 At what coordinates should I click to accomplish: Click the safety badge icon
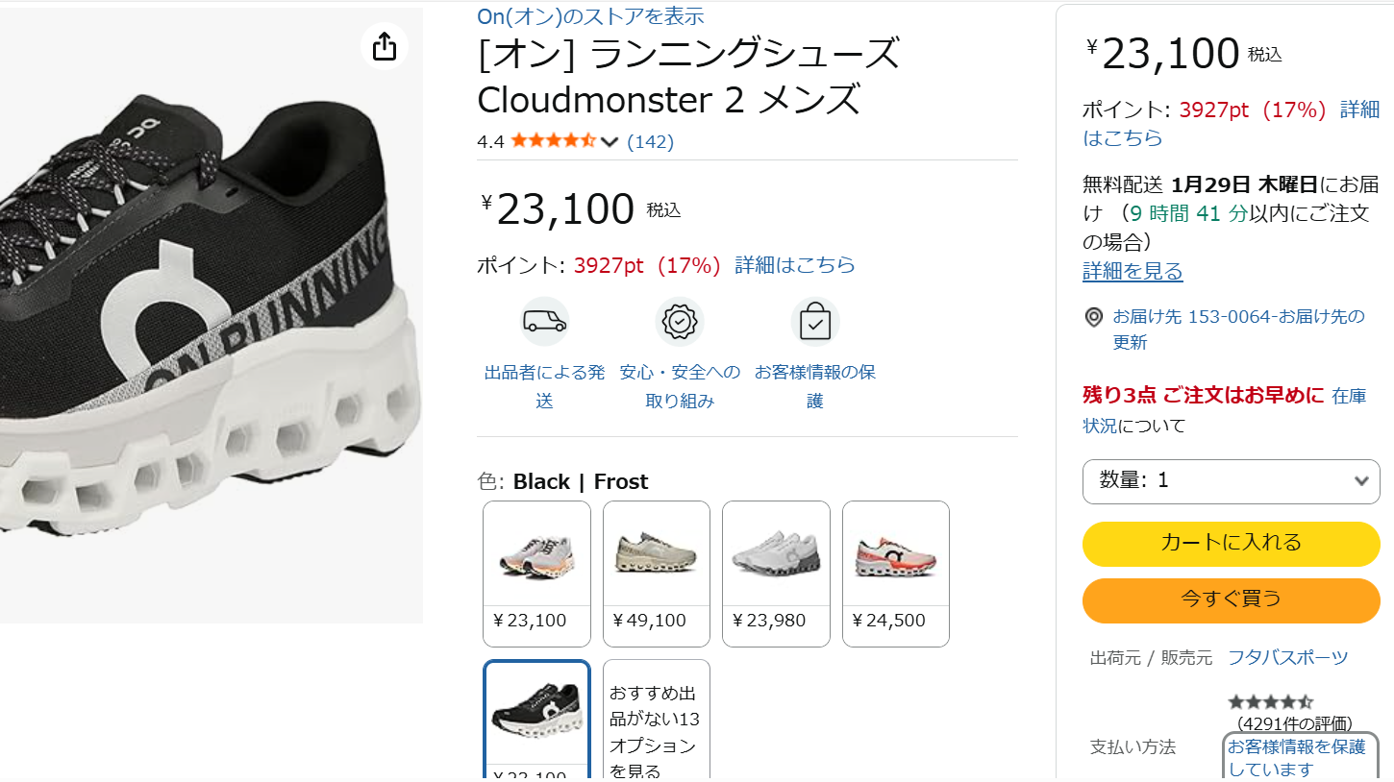point(680,322)
